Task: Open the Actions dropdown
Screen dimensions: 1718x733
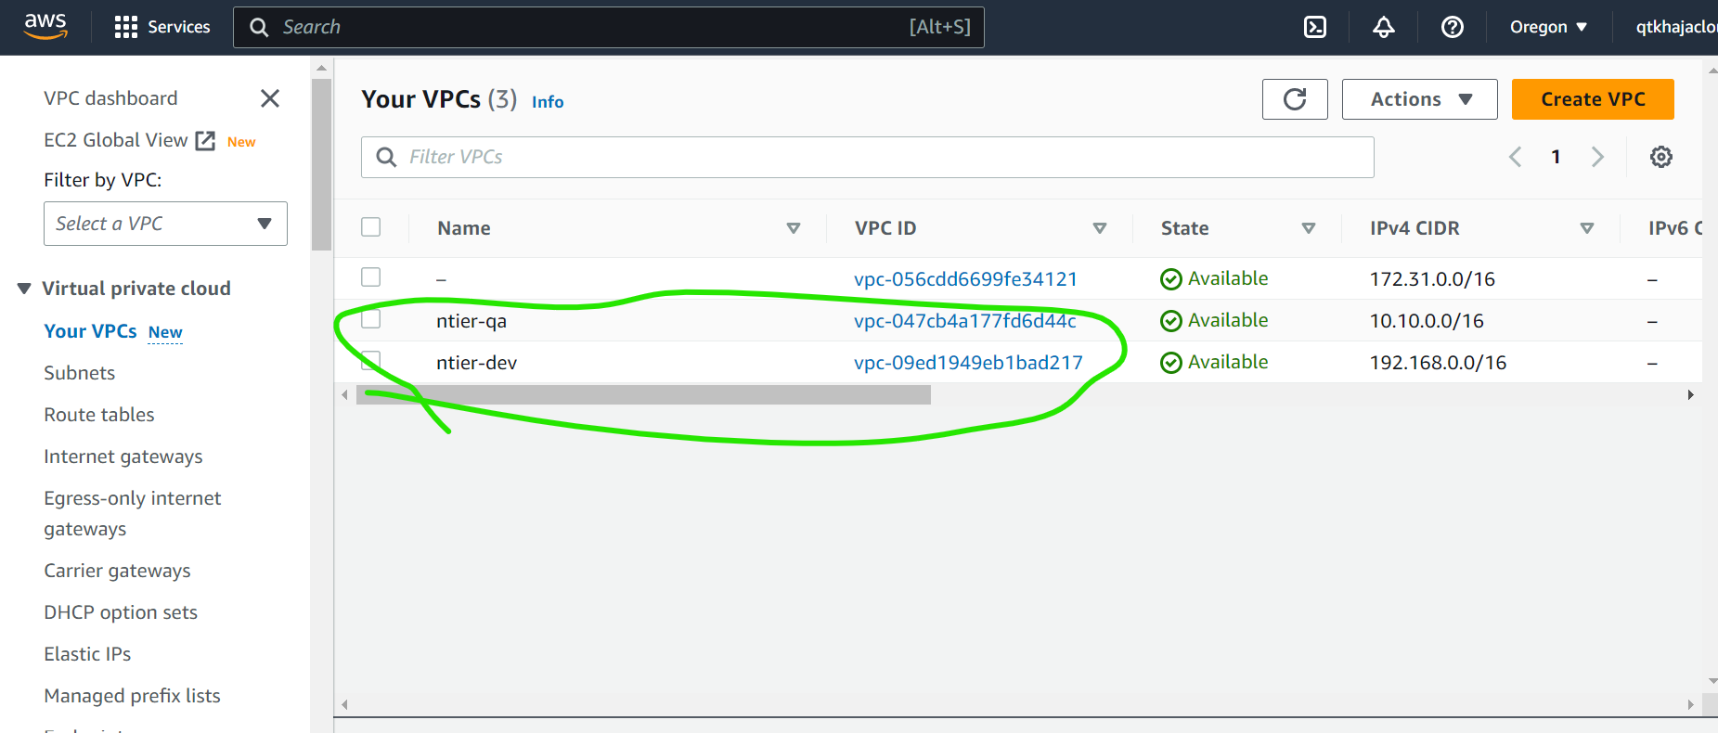Action: (1419, 99)
